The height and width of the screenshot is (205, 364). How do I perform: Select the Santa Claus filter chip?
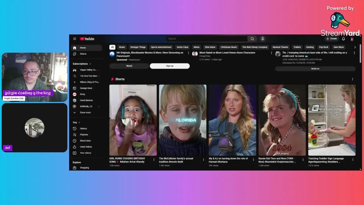tap(183, 47)
